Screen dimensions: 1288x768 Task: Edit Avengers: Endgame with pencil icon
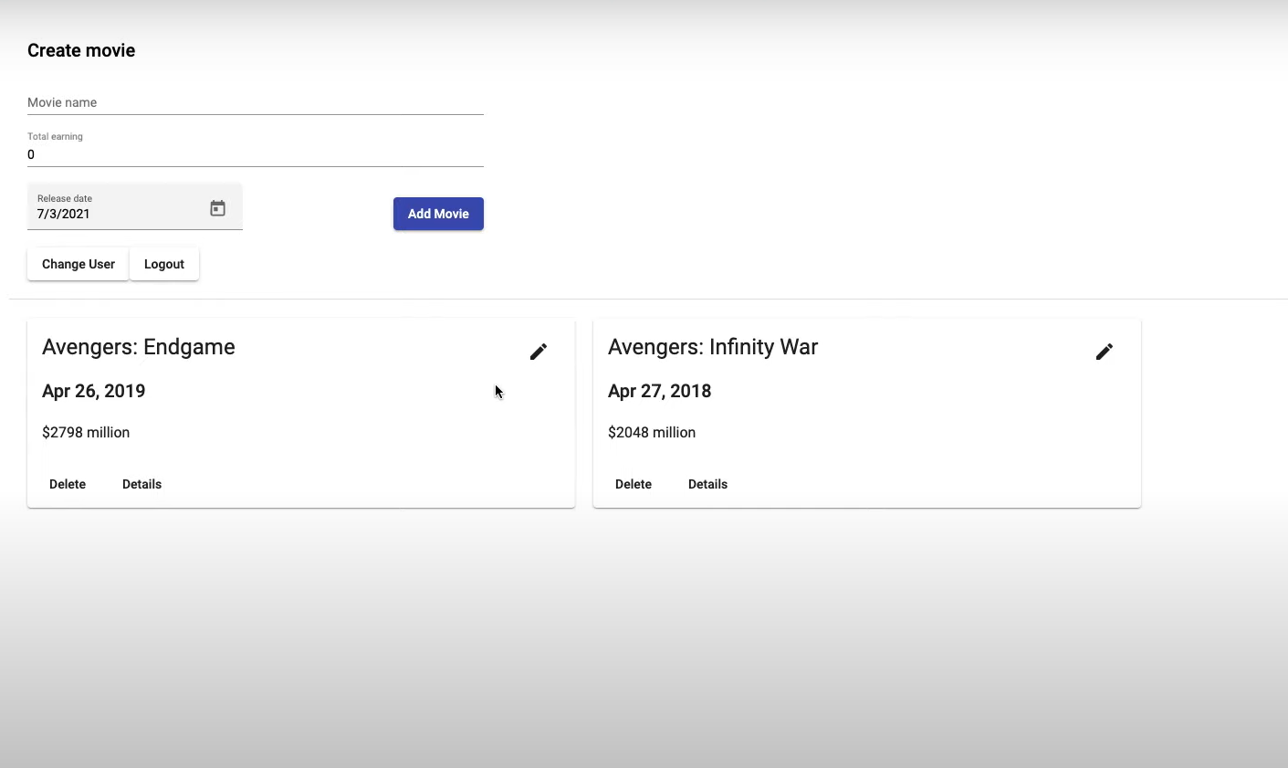pyautogui.click(x=539, y=352)
